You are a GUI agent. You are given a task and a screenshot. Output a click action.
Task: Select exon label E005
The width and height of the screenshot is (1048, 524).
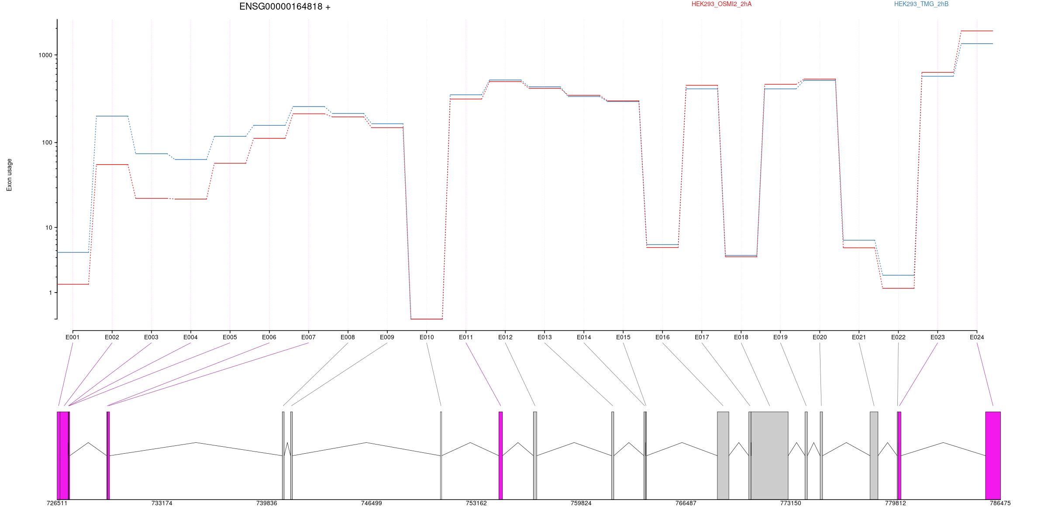pyautogui.click(x=230, y=337)
